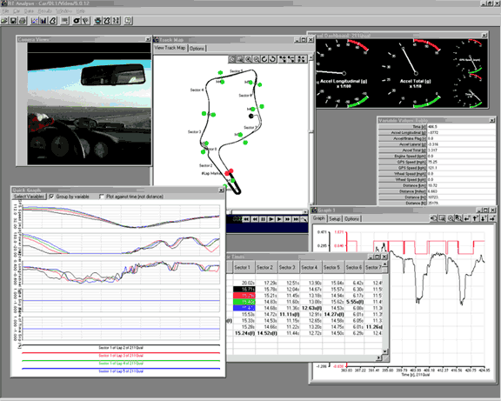Click the 12.63s(f) fastest Sector 4 cell
Screen dimensions: 501x401
click(311, 308)
